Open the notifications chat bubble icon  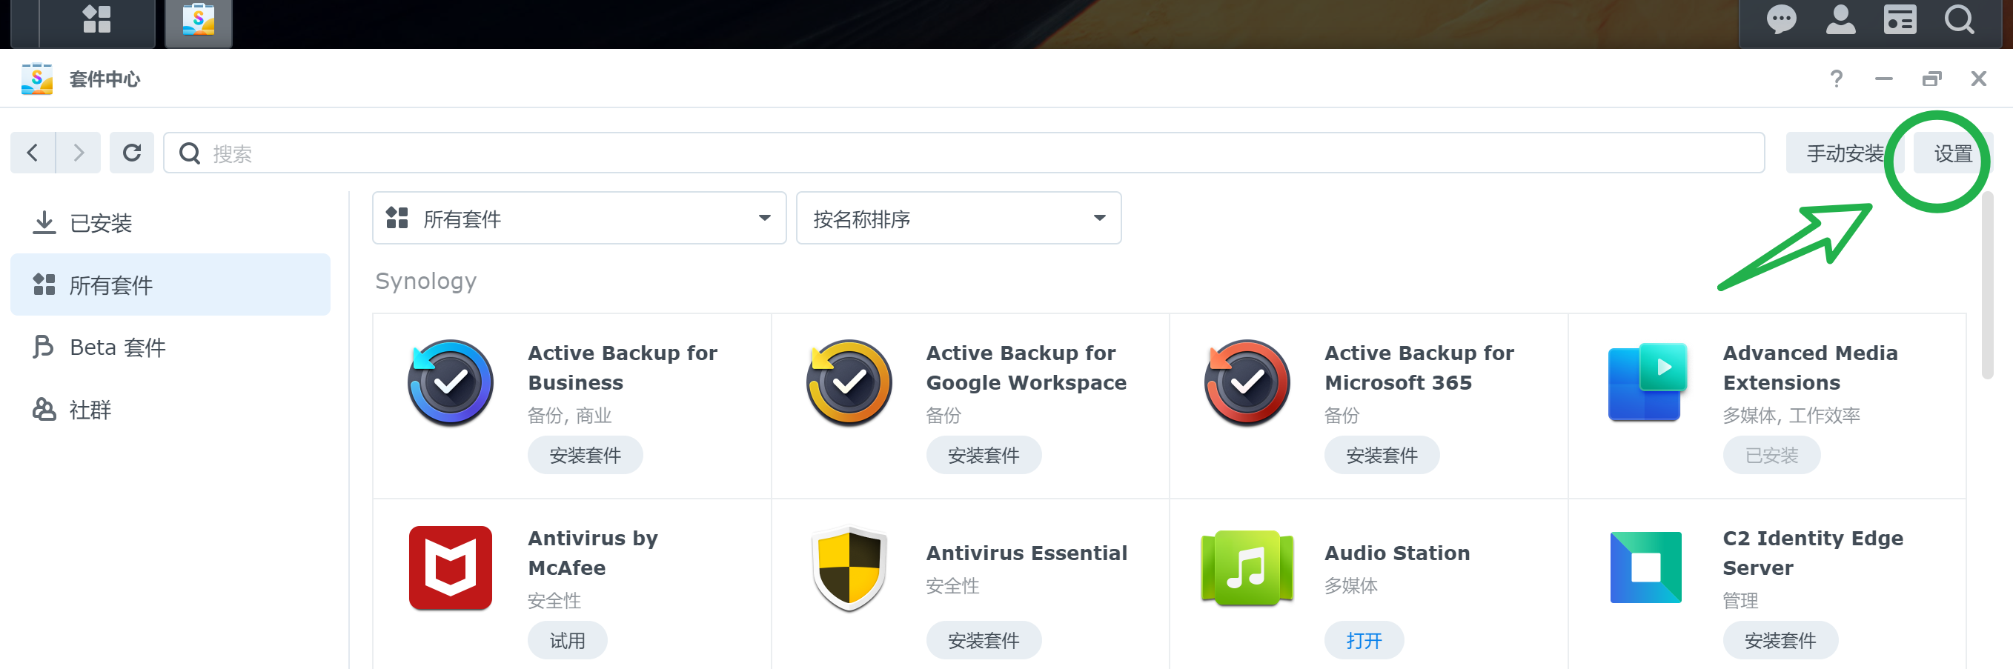pyautogui.click(x=1781, y=19)
